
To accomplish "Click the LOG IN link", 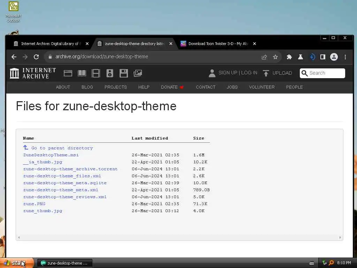I will 249,73.
